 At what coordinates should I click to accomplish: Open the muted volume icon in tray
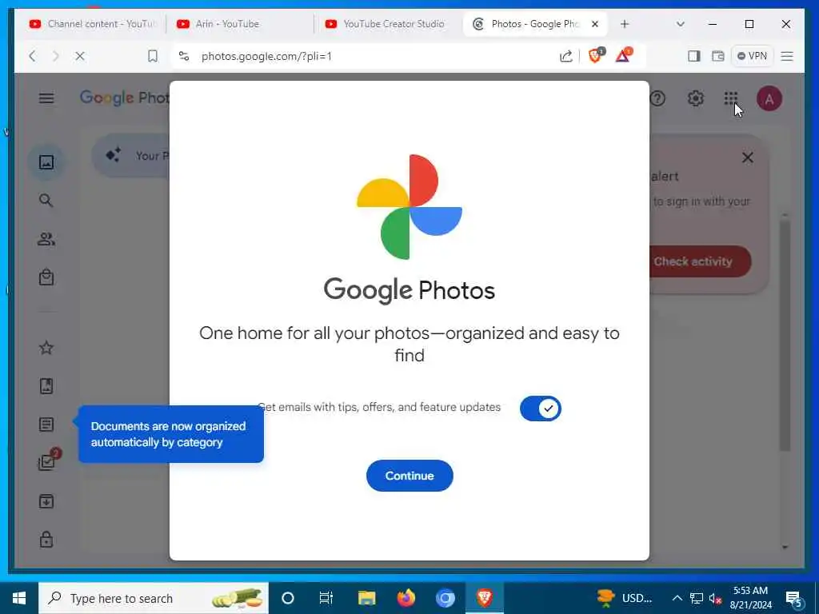click(x=715, y=599)
